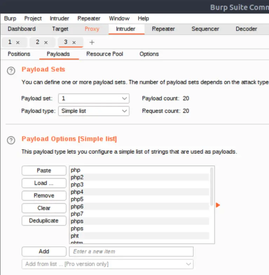269x275 pixels.
Task: Open the Project menu
Action: 33,18
